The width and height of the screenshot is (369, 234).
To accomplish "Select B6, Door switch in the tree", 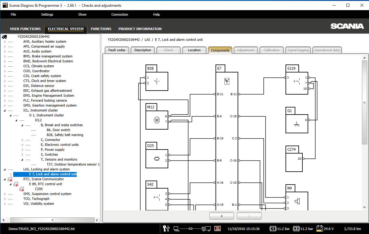I will [58, 130].
